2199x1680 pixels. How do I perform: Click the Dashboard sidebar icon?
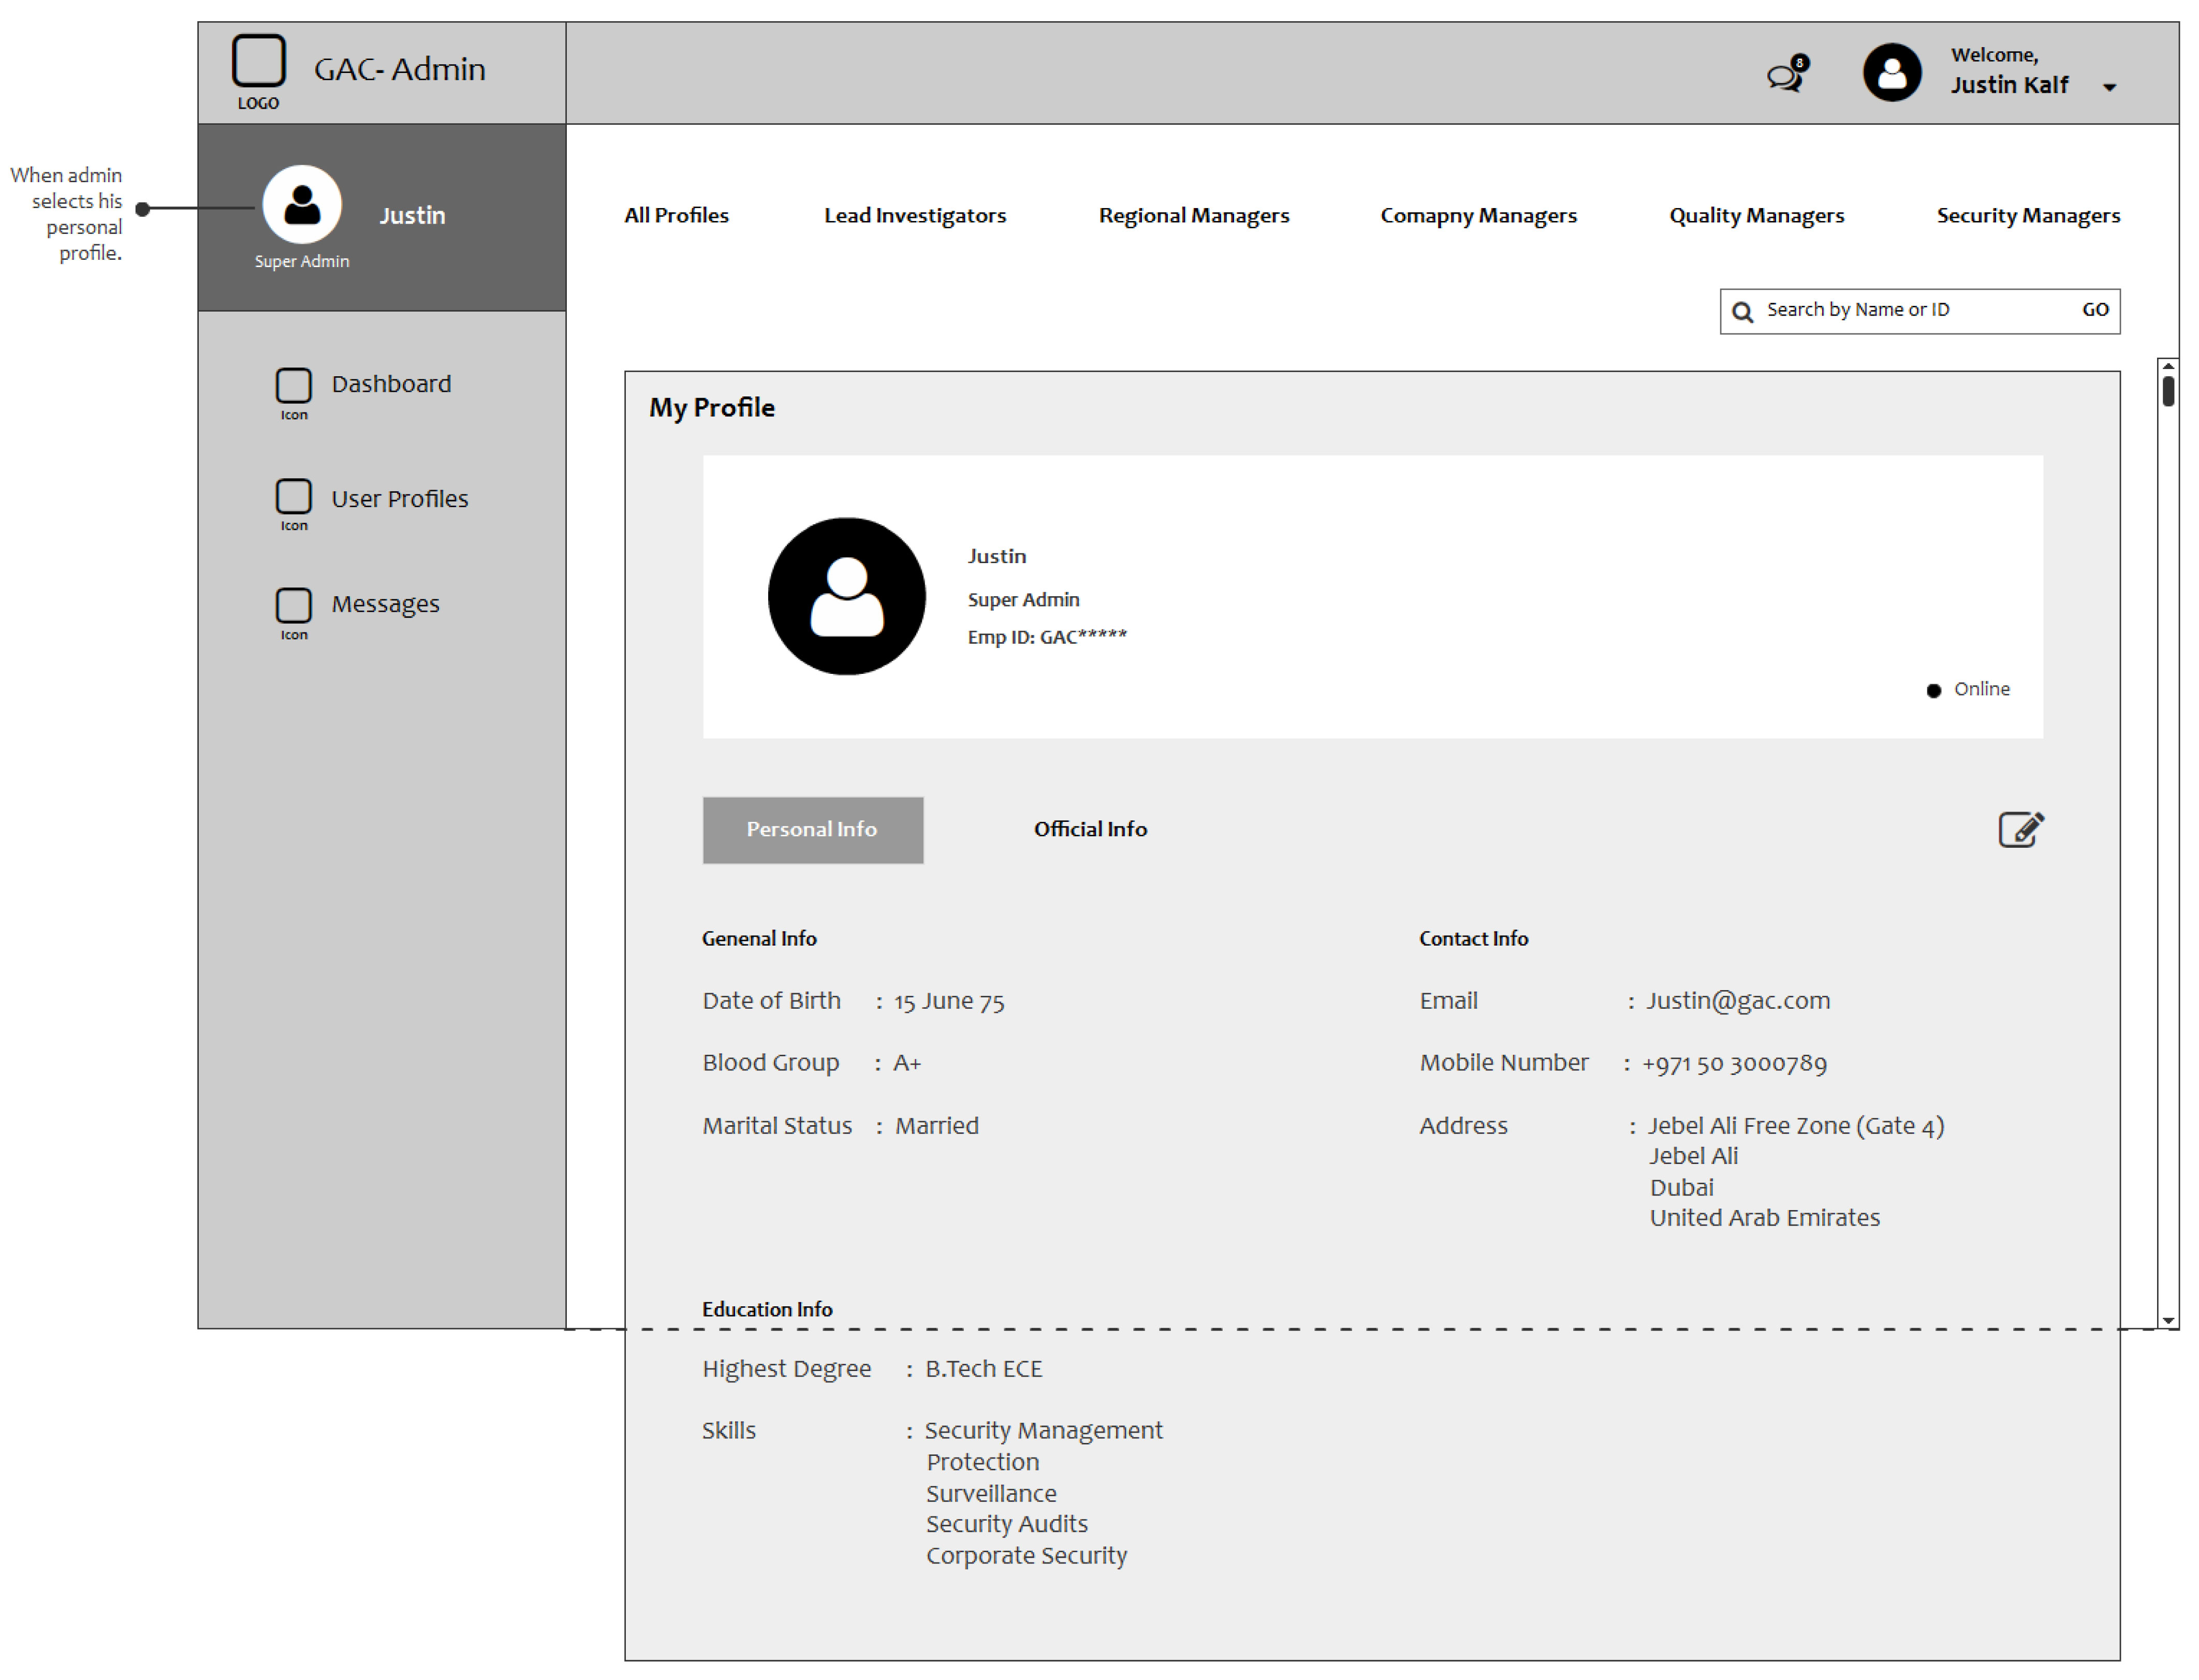pyautogui.click(x=293, y=385)
